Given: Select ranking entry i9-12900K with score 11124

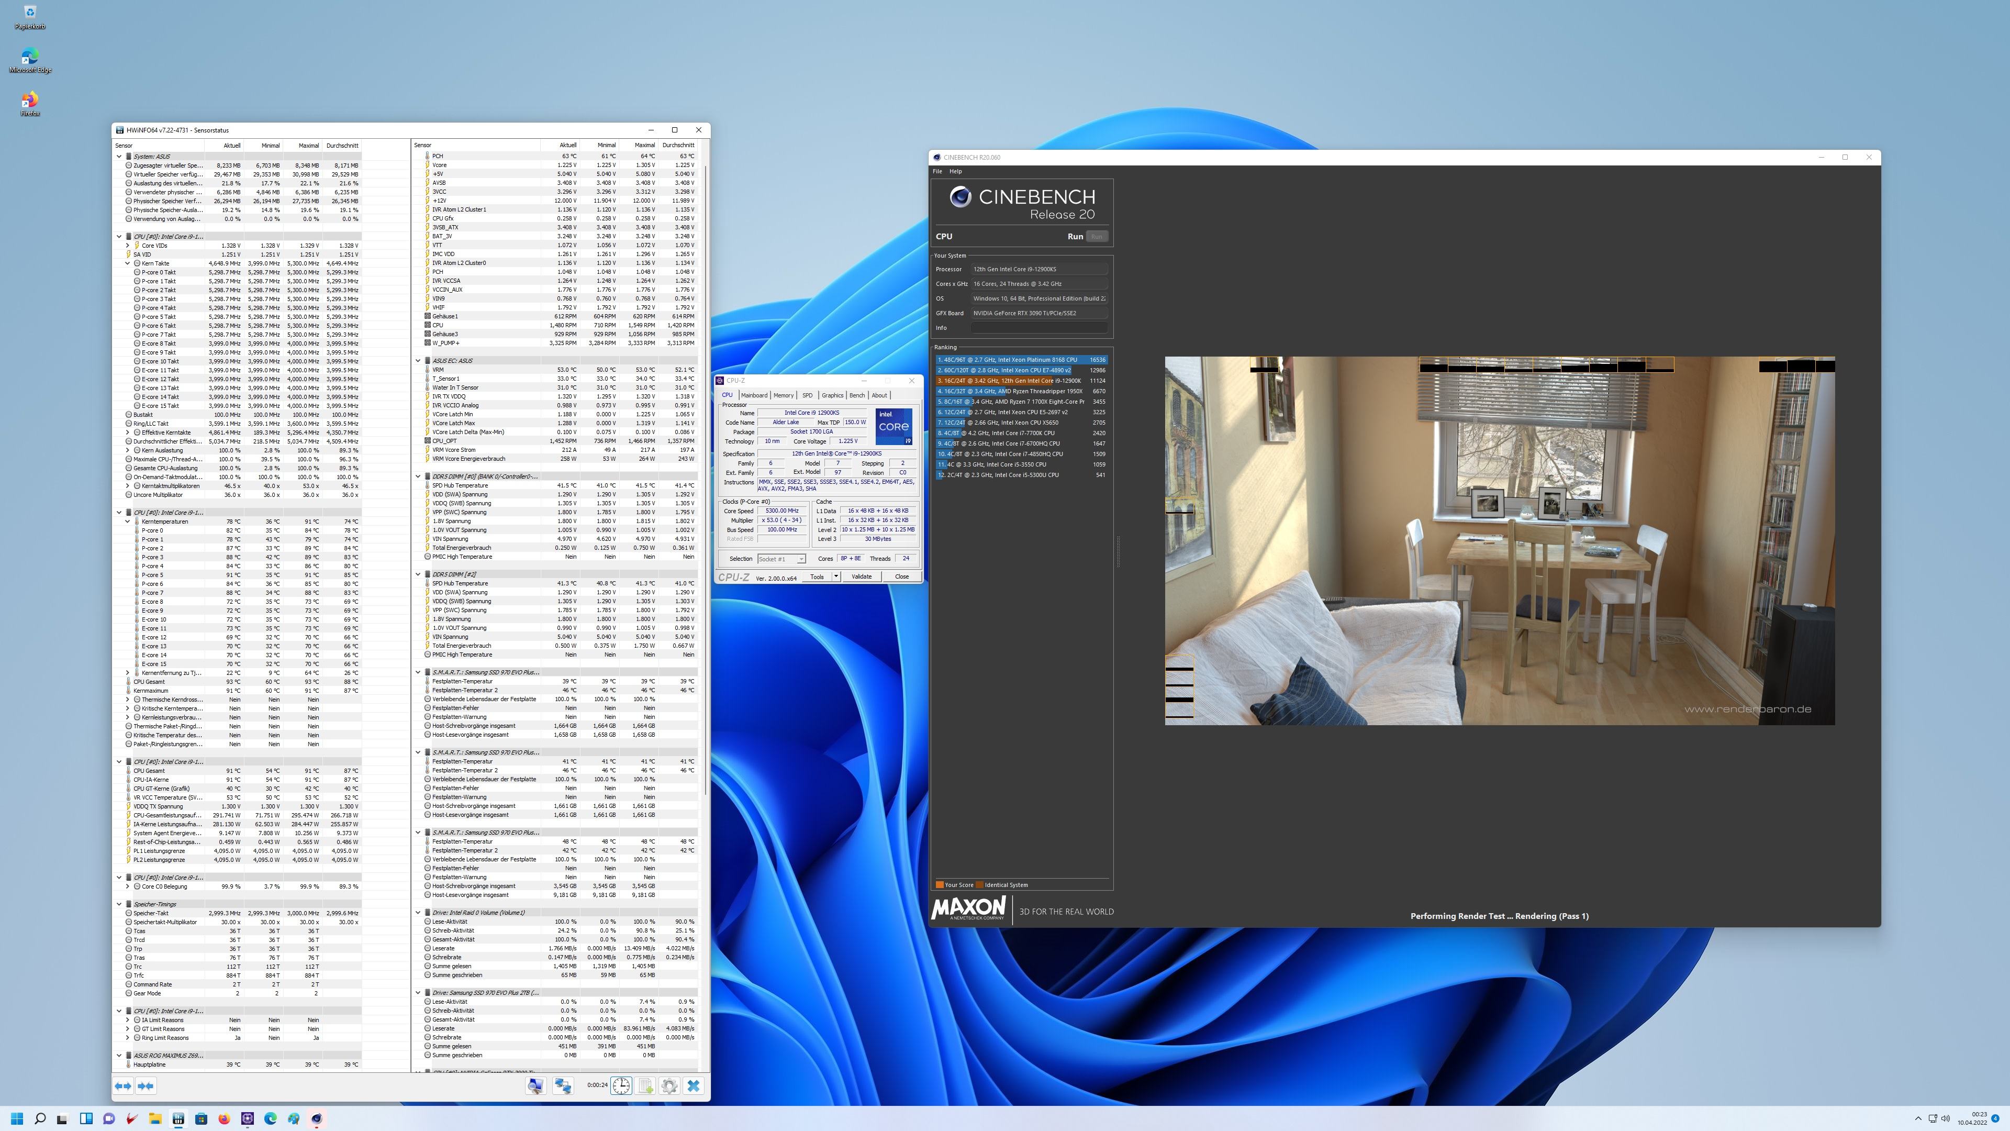Looking at the screenshot, I should [x=1021, y=381].
